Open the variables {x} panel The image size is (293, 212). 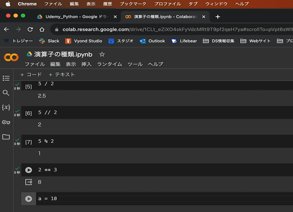[x=6, y=107]
